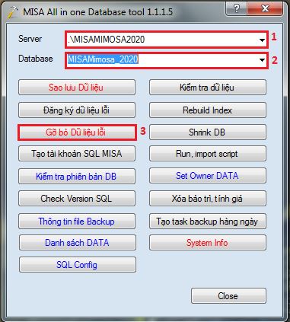Screen dimensions: 290x322
Task: Expand the Database dropdown arrow
Action: pyautogui.click(x=262, y=60)
